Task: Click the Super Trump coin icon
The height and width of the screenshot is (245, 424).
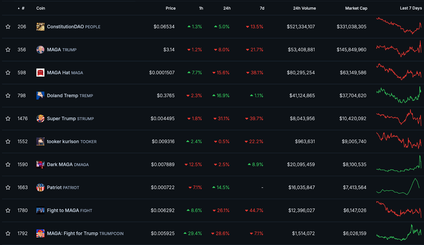Action: 40,119
